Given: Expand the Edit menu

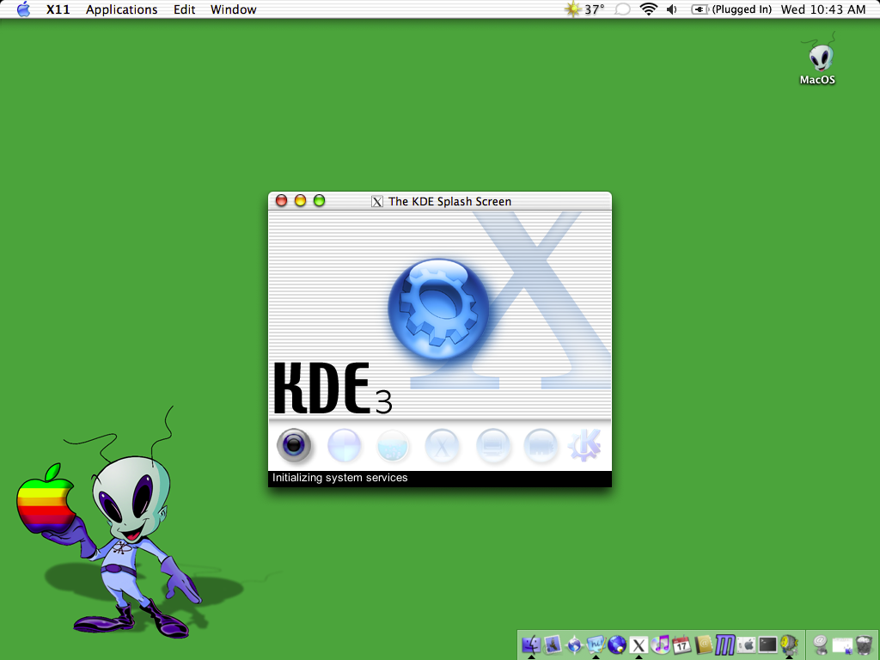Looking at the screenshot, I should pos(184,9).
